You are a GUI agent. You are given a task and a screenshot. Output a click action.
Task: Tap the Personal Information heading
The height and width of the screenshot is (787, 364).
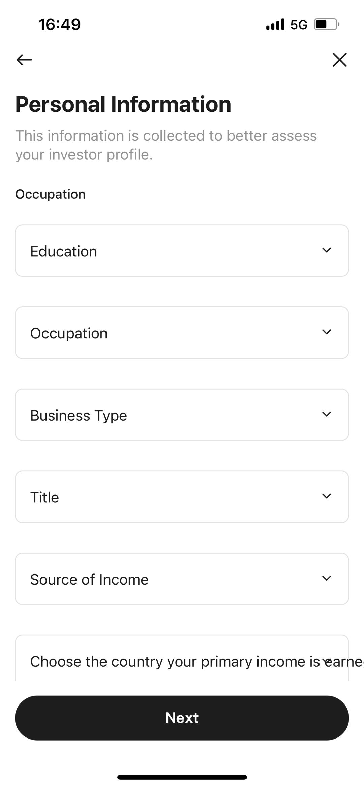tap(123, 104)
